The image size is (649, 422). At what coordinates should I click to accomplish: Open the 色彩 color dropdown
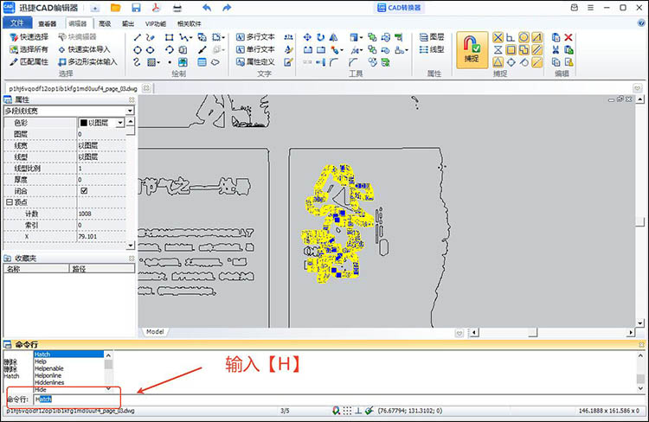(x=119, y=123)
